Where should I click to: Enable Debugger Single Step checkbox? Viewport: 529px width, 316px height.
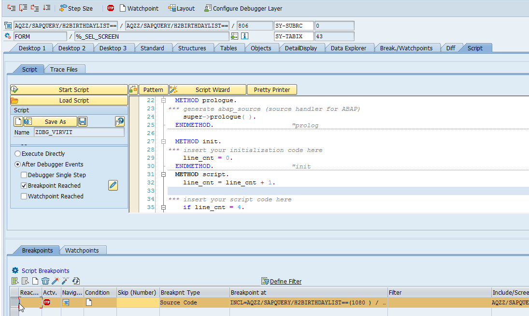pyautogui.click(x=24, y=175)
